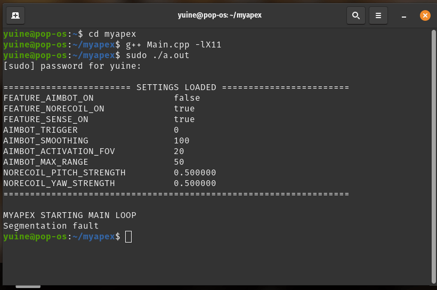Image resolution: width=437 pixels, height=290 pixels.
Task: Click the AIMBOT_ACTIVATION_FOV label
Action: point(59,151)
